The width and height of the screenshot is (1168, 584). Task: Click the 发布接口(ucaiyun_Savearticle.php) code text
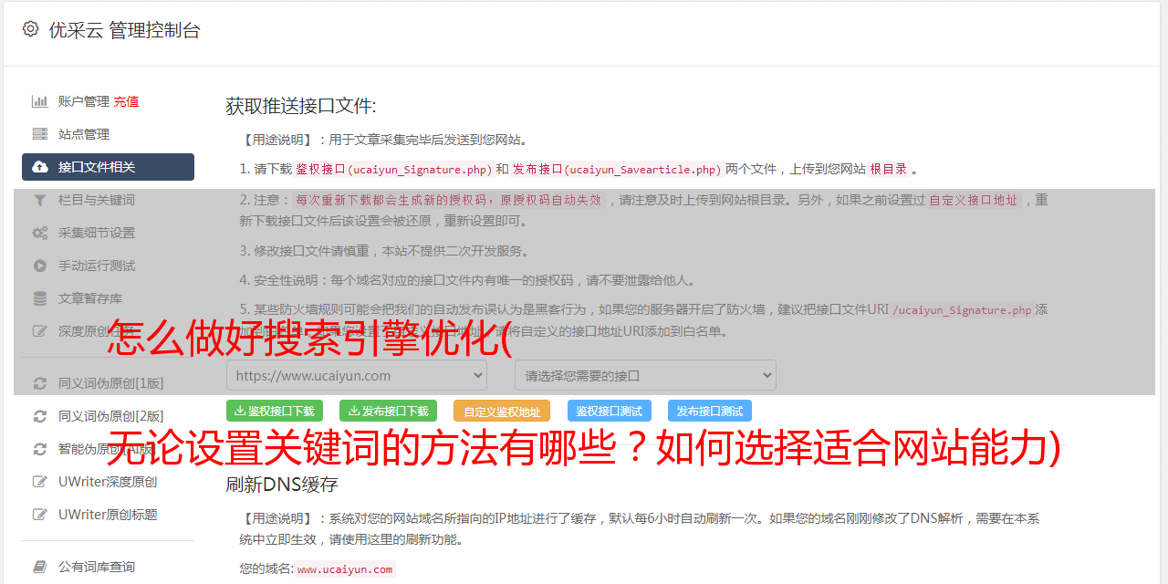coord(617,169)
